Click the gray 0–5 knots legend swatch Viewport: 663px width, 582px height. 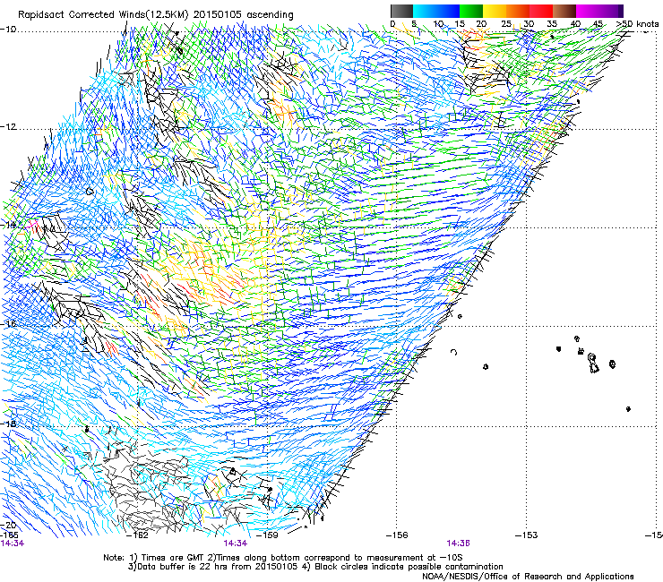(401, 11)
